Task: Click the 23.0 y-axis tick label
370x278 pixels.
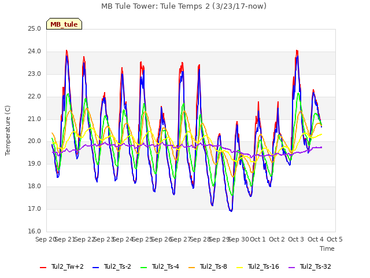Action: click(35, 74)
